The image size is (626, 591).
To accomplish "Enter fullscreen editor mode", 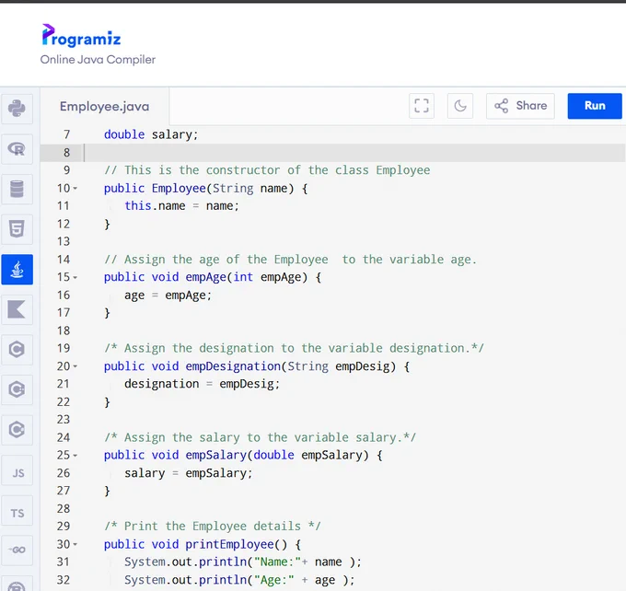I will pos(422,106).
